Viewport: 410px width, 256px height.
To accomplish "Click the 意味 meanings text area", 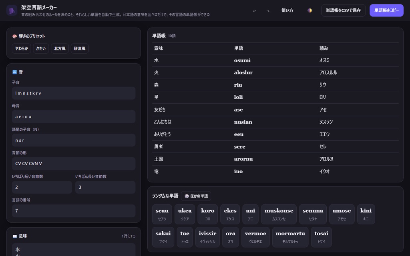I will point(74,250).
